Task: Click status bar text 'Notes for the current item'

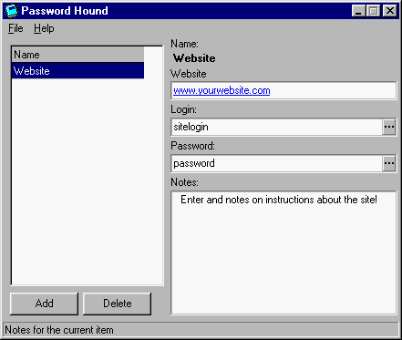Action: [x=59, y=330]
